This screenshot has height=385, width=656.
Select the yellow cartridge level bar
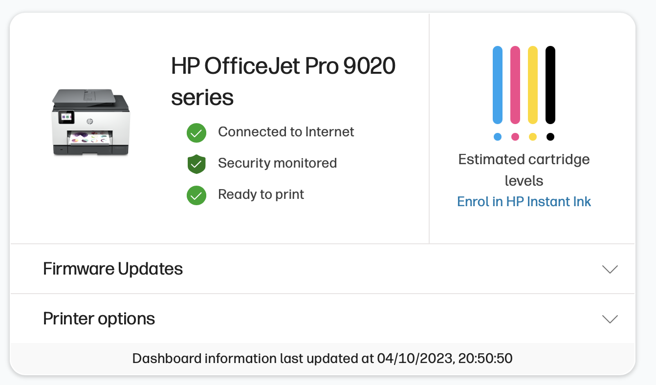pos(532,86)
